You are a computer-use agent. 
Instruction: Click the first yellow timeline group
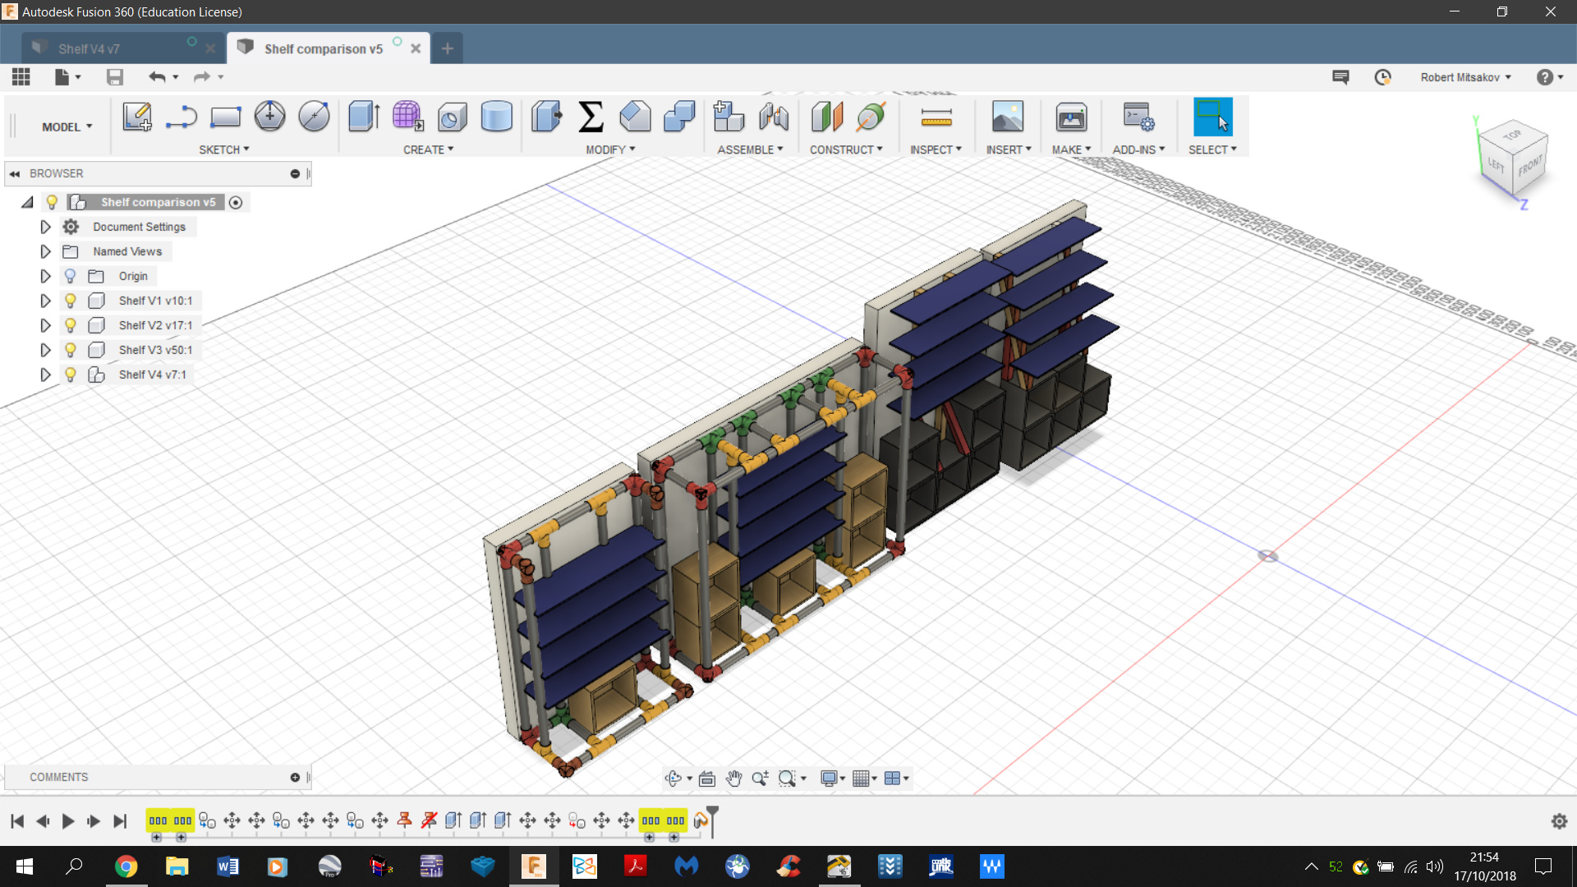coord(158,820)
